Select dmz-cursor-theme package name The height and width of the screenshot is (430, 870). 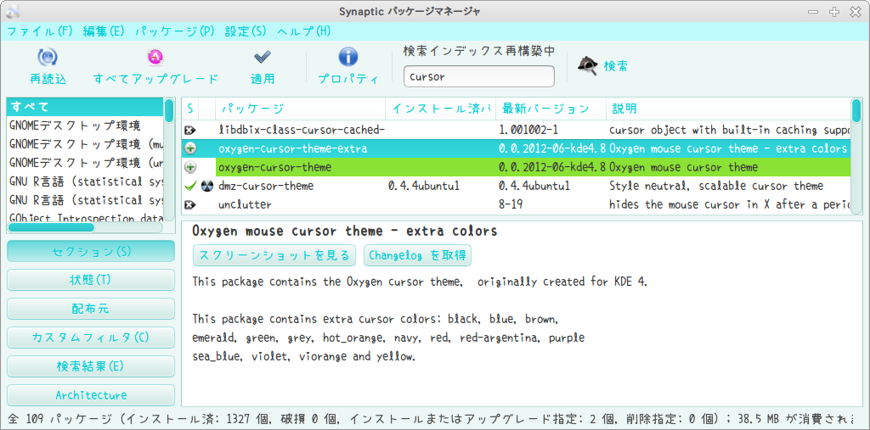266,186
